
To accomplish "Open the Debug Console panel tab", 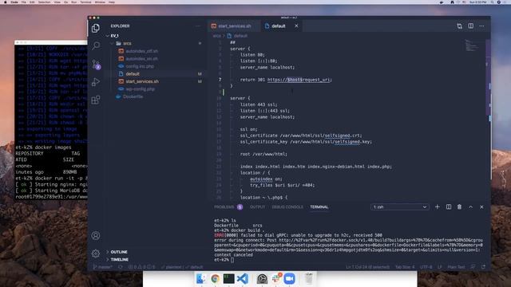I will [x=287, y=207].
